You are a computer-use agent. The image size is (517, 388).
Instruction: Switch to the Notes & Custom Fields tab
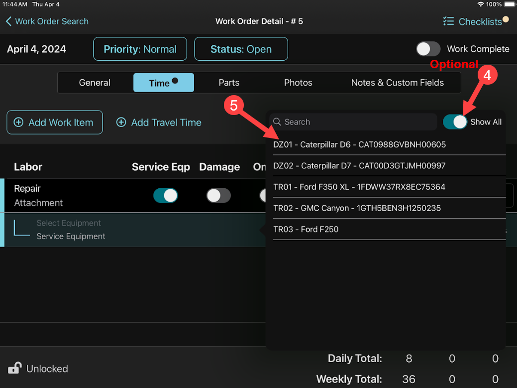[x=397, y=83]
